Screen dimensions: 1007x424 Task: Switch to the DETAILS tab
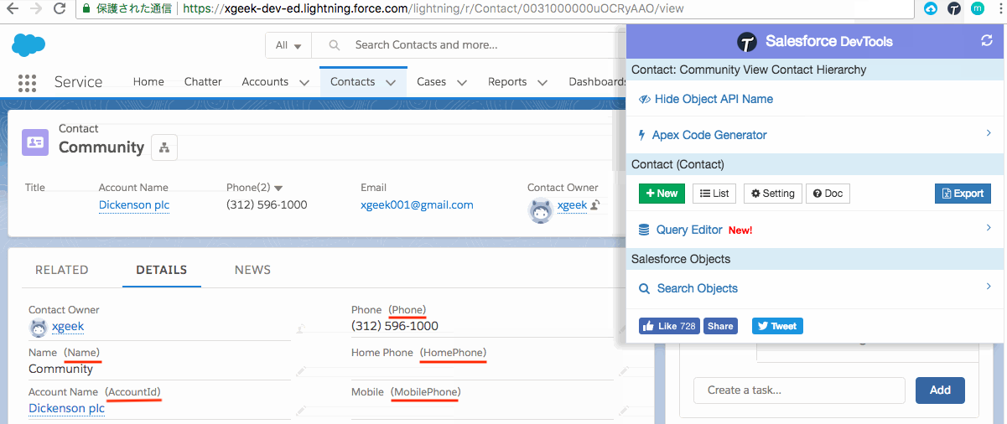pyautogui.click(x=162, y=270)
